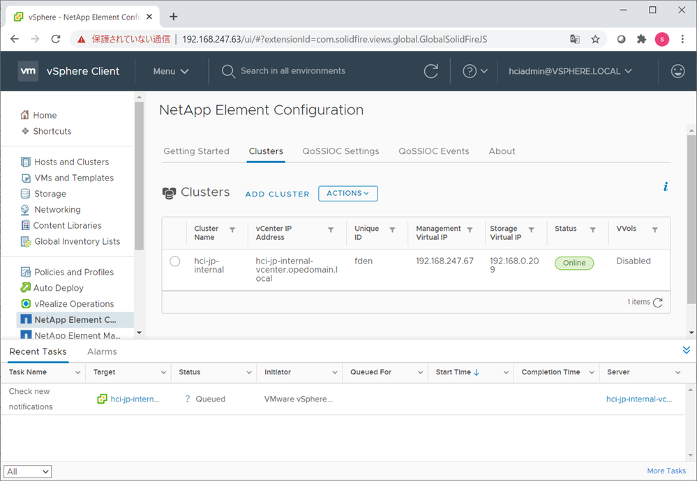697x481 pixels.
Task: Filter the Cluster Name column
Action: pos(232,230)
